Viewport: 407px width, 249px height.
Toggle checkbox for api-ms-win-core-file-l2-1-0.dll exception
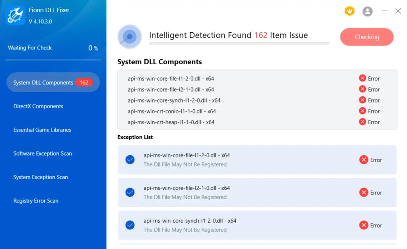[130, 192]
